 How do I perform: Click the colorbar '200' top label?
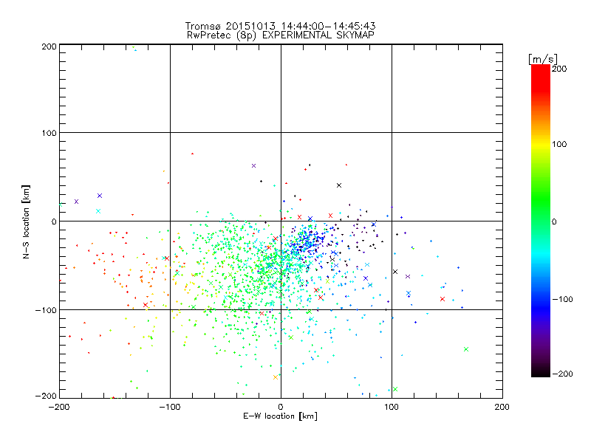[x=559, y=69]
